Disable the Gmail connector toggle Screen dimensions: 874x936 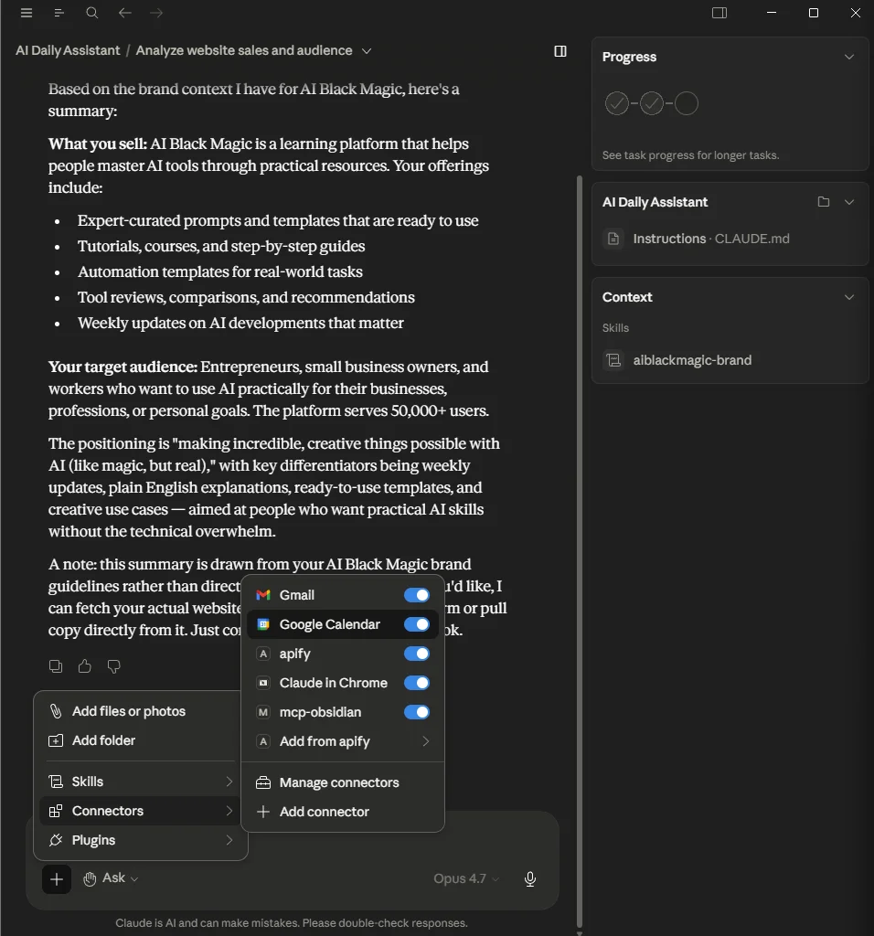pos(417,595)
